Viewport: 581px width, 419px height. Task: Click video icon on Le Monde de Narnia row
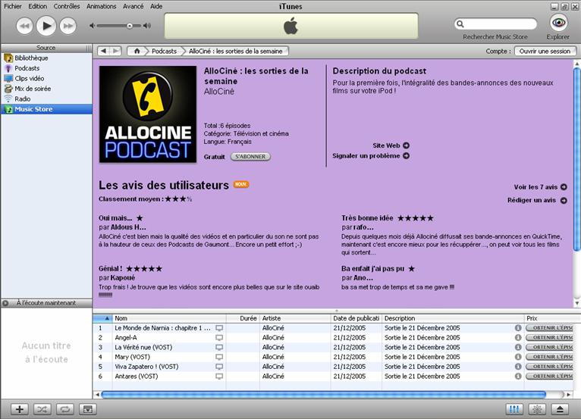(219, 328)
